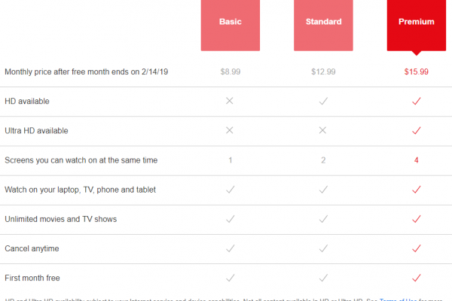Open the Terms of Use link
452x301 pixels.
[398, 299]
